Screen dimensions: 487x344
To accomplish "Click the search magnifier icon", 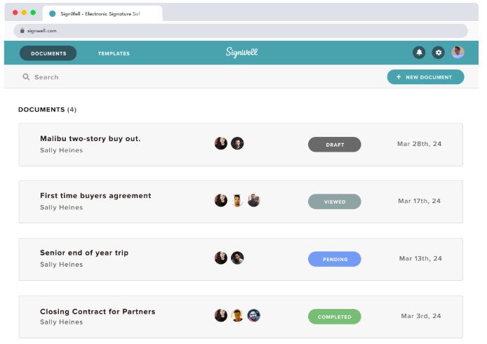I will tap(26, 77).
